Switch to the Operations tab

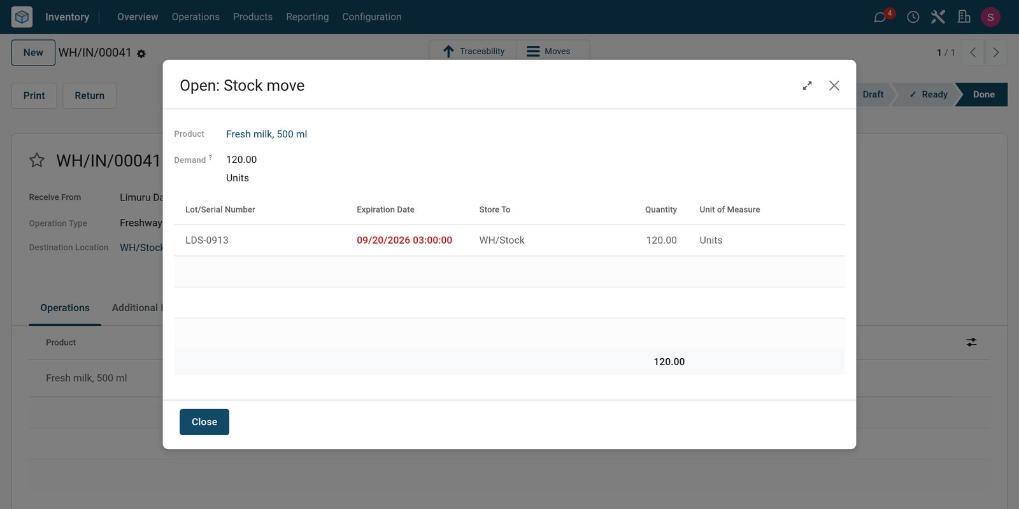click(65, 308)
